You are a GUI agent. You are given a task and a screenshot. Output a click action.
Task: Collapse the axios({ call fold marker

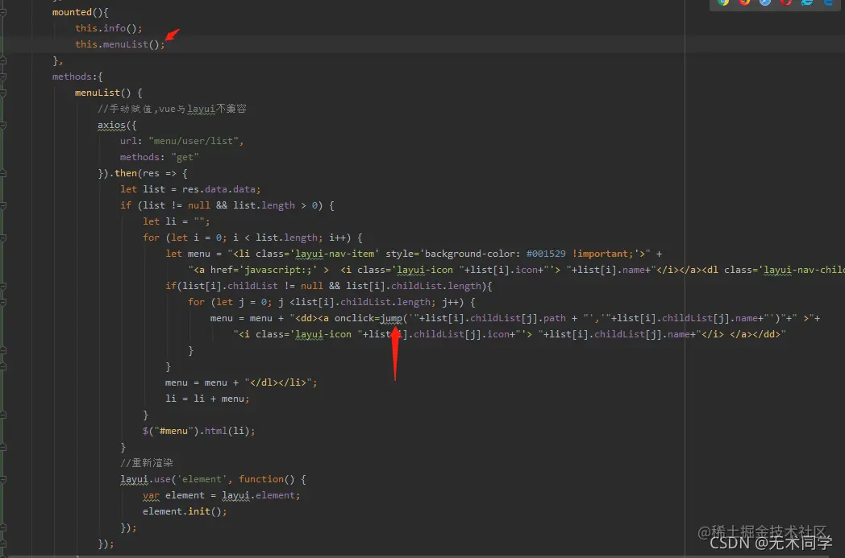click(3, 125)
